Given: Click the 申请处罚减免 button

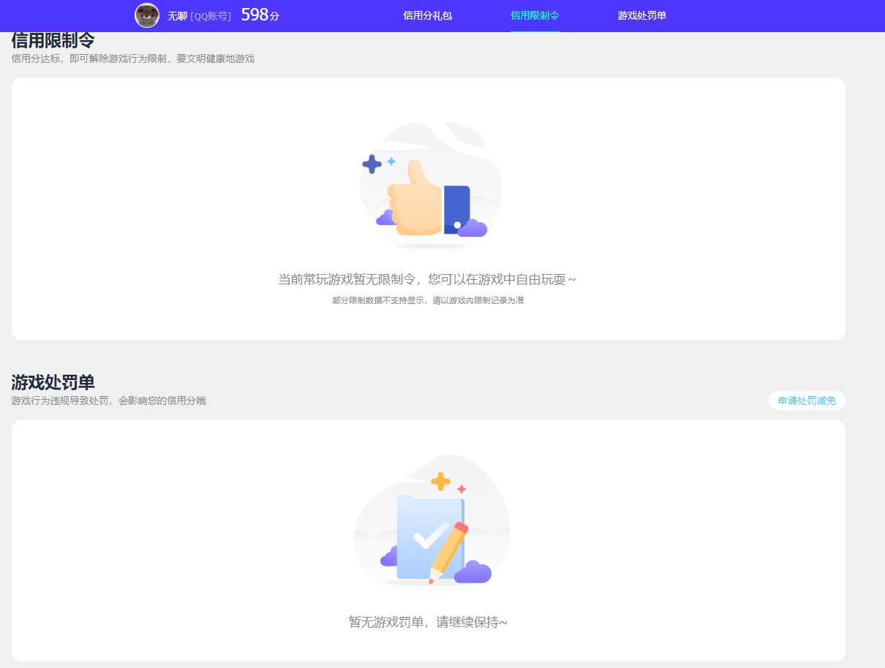Looking at the screenshot, I should pos(807,401).
